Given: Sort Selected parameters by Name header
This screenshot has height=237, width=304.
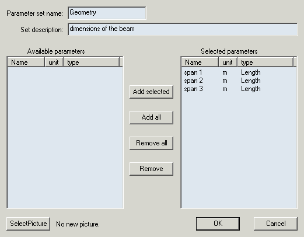Looking at the screenshot, I should [x=200, y=62].
